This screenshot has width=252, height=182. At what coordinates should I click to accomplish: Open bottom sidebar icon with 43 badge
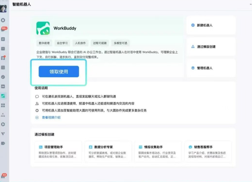coord(4,176)
